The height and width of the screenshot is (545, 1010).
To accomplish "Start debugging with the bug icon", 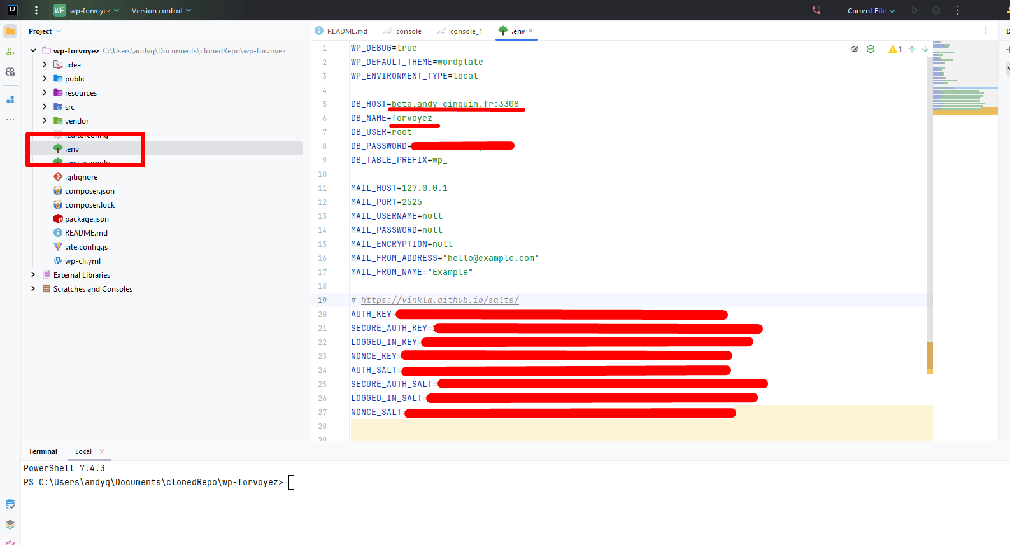I will (936, 10).
